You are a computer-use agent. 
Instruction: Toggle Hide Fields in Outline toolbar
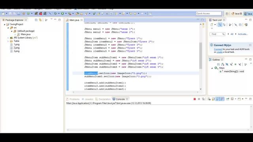(227, 64)
